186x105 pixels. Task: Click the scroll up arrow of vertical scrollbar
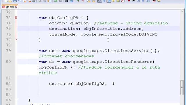click(x=182, y=11)
